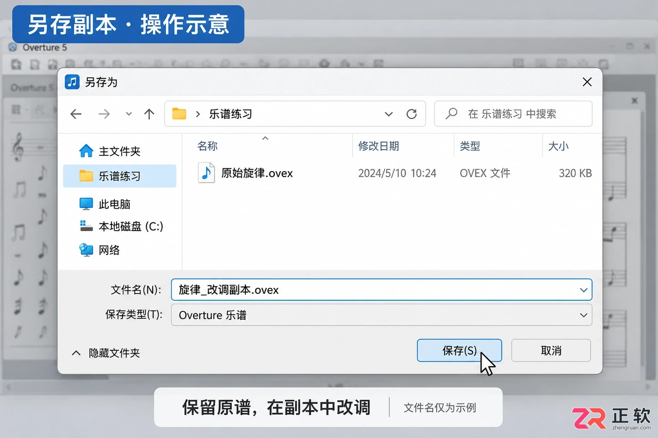Open the recent locations chevron
The height and width of the screenshot is (438, 658).
129,114
